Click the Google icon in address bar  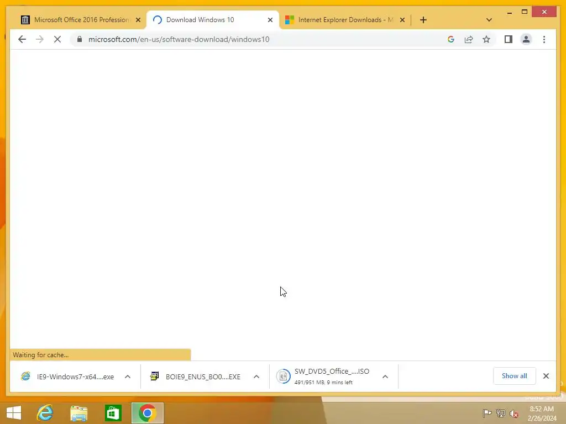[x=451, y=39]
